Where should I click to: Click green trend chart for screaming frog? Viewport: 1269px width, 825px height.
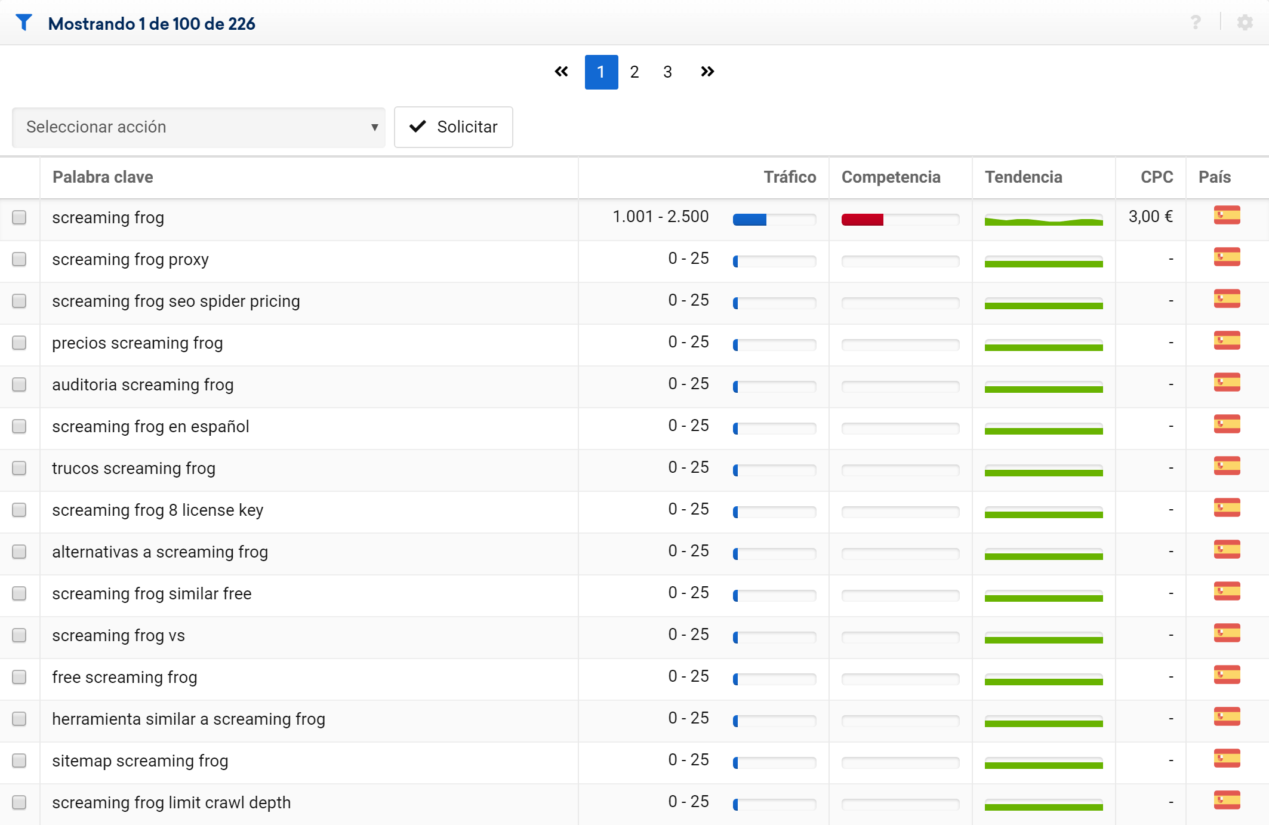point(1043,220)
